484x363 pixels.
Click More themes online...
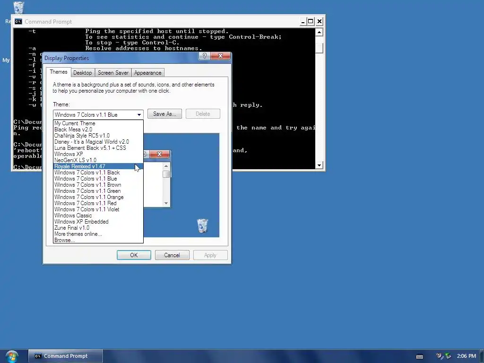click(98, 234)
